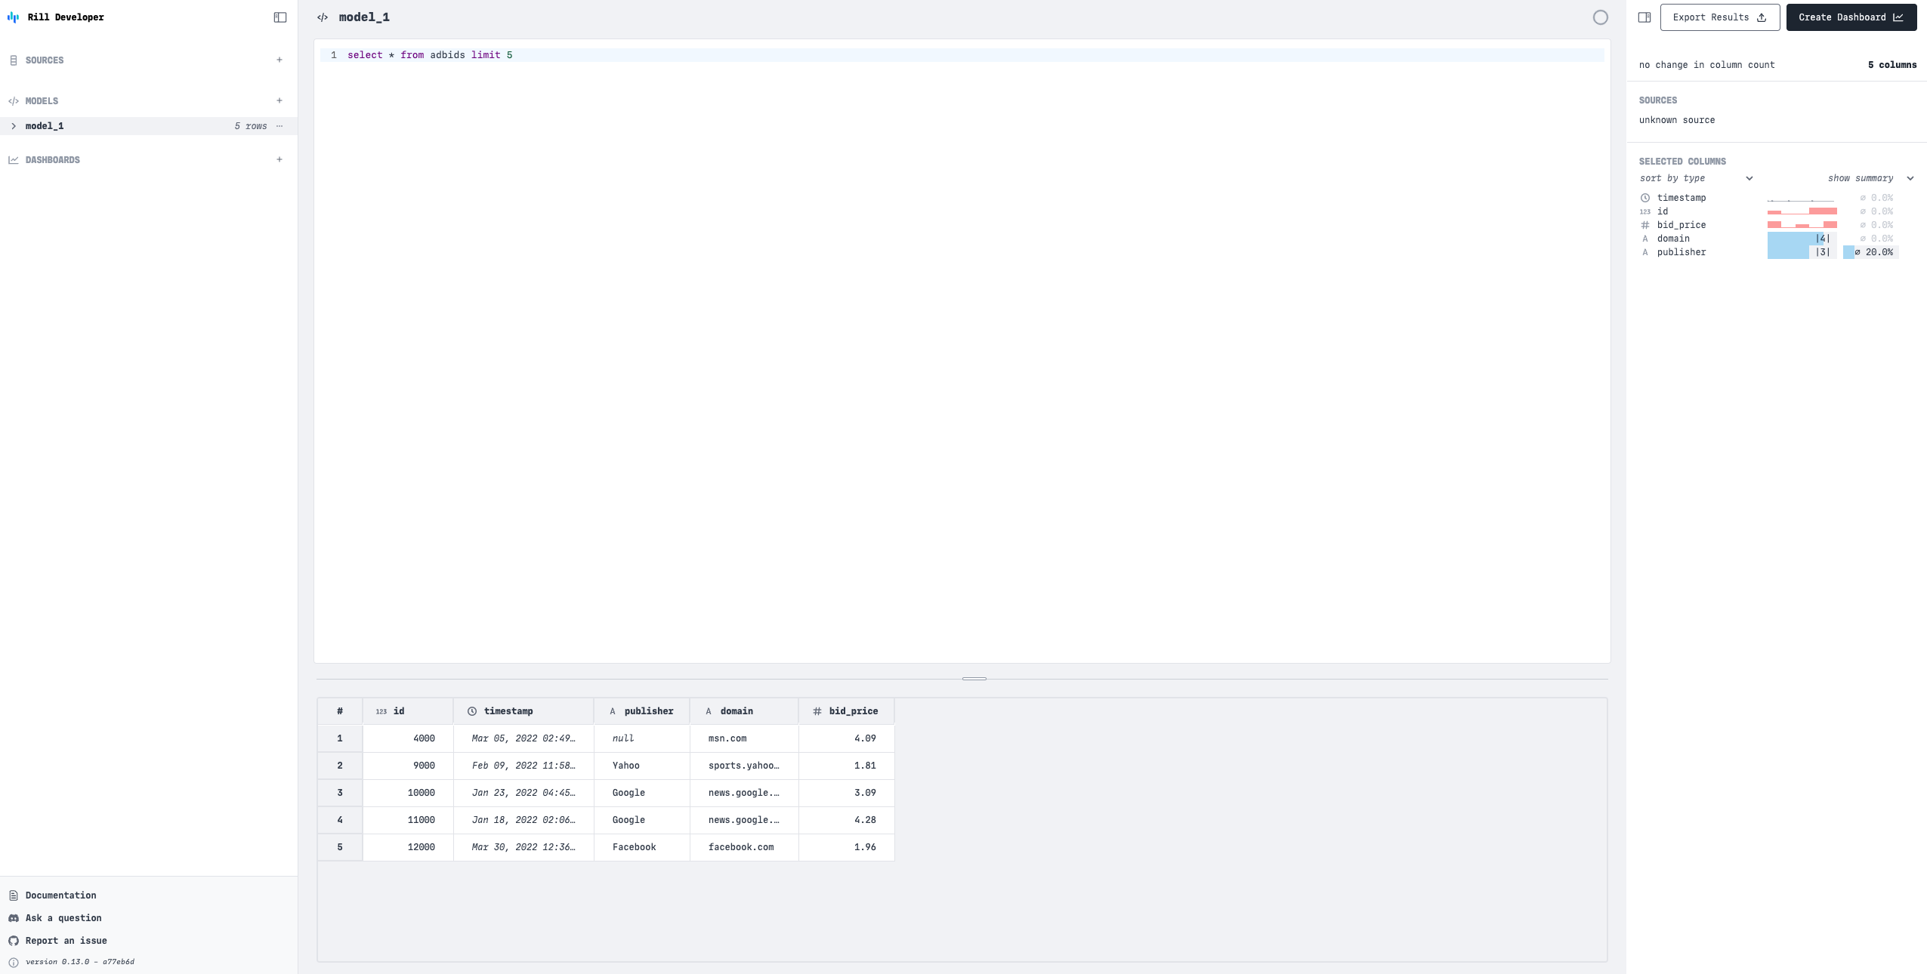Image resolution: width=1927 pixels, height=974 pixels.
Task: Expand the publisher column in Selected Columns
Action: 1681,252
